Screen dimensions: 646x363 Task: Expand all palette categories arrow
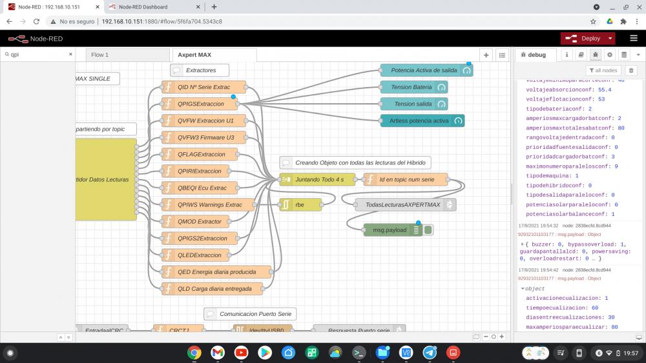click(x=68, y=337)
